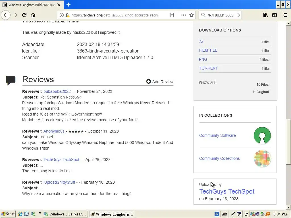Open the Windows Start button
The height and width of the screenshot is (218, 291).
(8, 214)
